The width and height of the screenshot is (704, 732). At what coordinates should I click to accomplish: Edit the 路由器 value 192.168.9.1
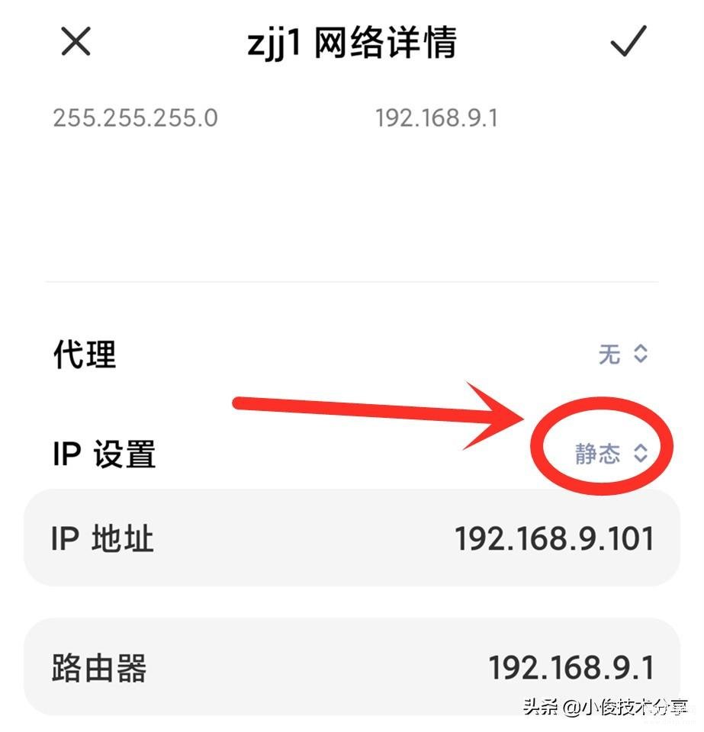[x=571, y=667]
